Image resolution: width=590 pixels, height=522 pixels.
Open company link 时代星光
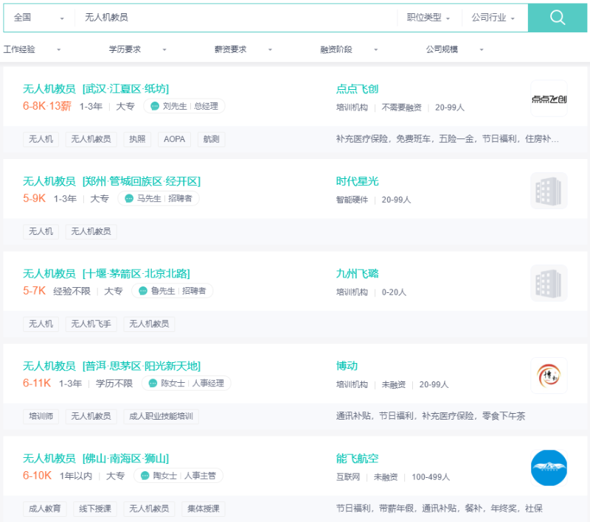[357, 181]
